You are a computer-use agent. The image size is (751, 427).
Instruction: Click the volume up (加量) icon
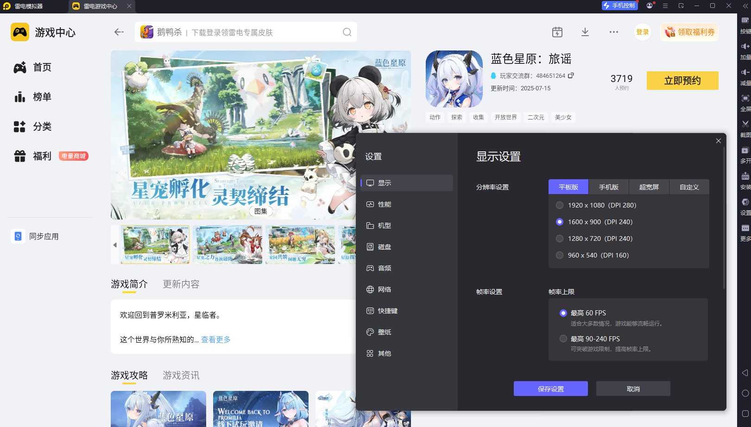point(745,46)
